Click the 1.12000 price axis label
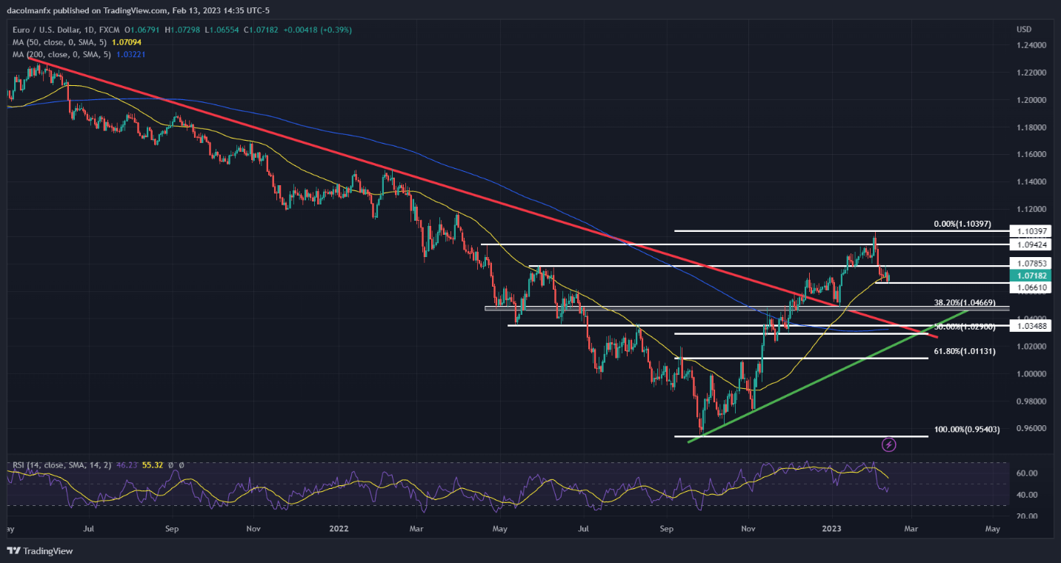The width and height of the screenshot is (1061, 563). (1030, 210)
